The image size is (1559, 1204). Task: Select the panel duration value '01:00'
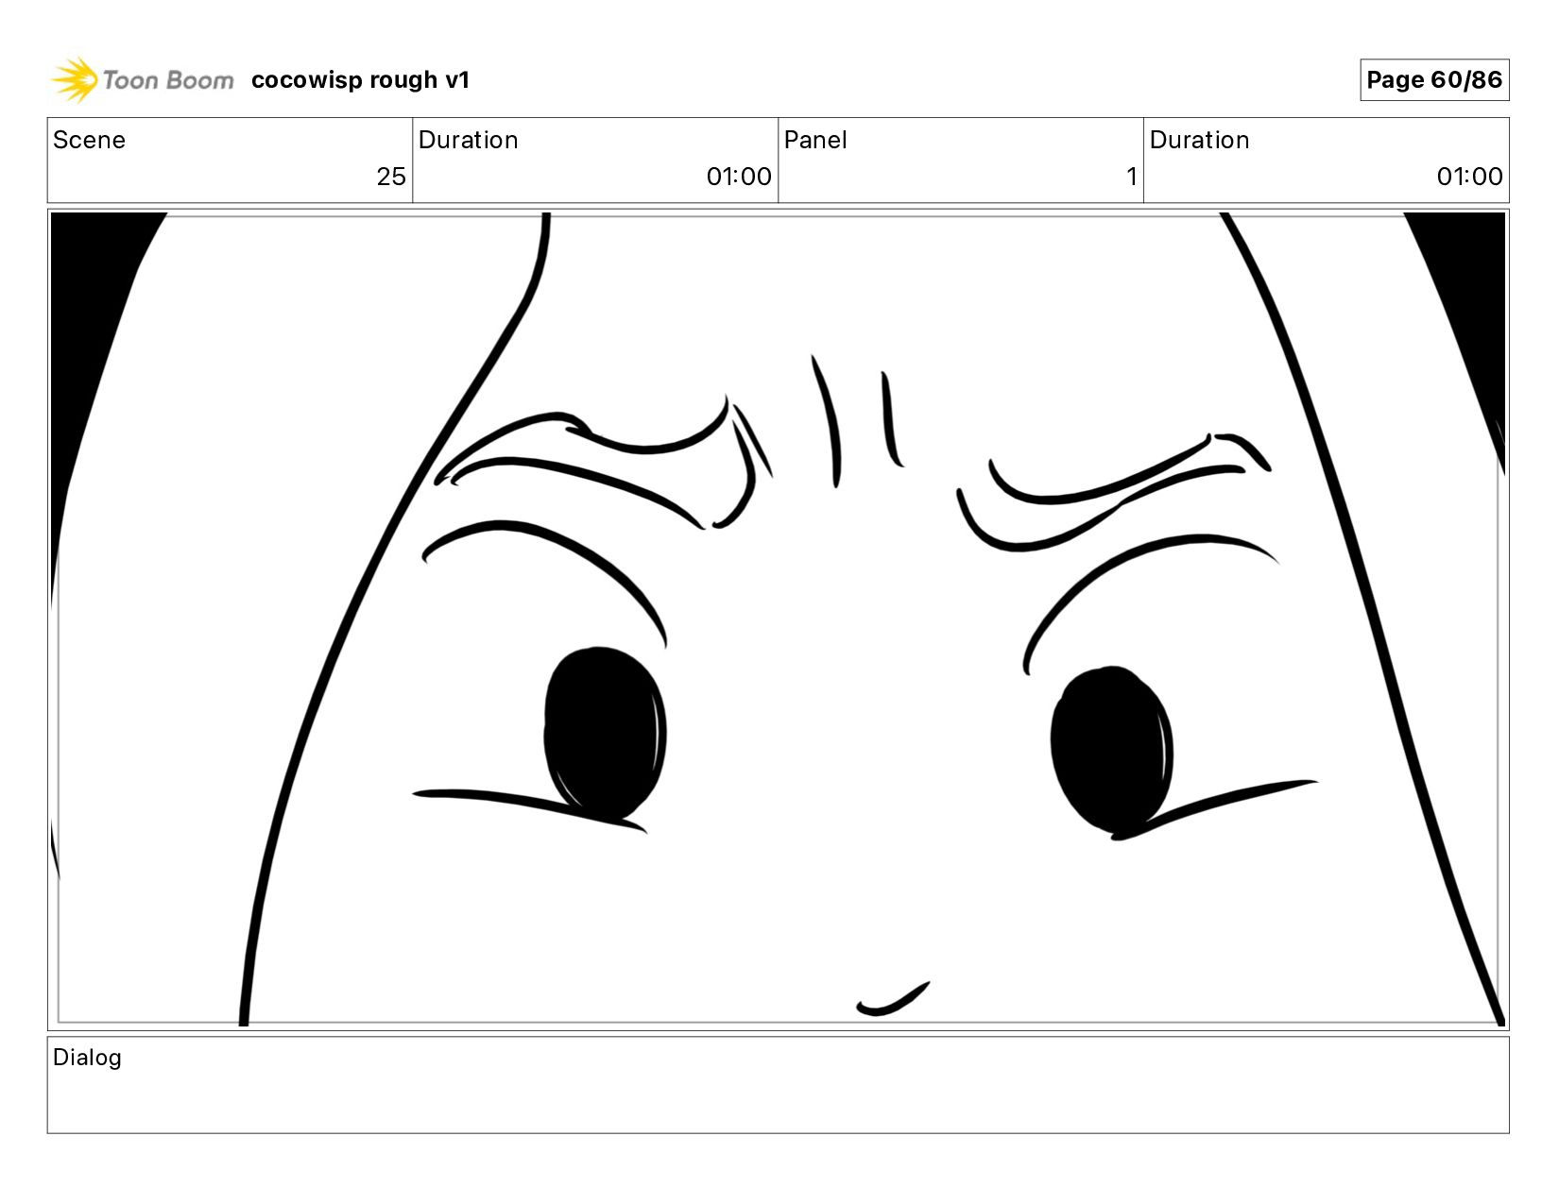(x=1469, y=177)
